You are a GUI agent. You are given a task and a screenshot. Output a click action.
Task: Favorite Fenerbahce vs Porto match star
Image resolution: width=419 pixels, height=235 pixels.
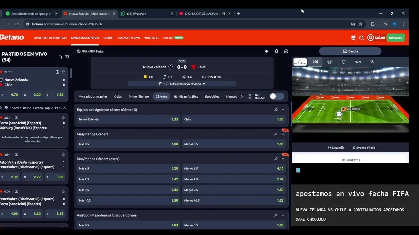[64, 191]
